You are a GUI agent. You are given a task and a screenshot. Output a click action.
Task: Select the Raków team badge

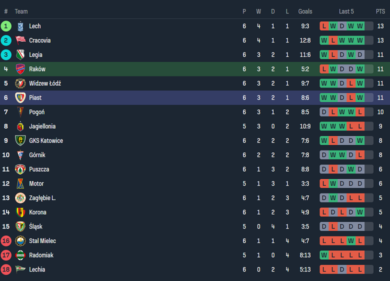pyautogui.click(x=20, y=69)
